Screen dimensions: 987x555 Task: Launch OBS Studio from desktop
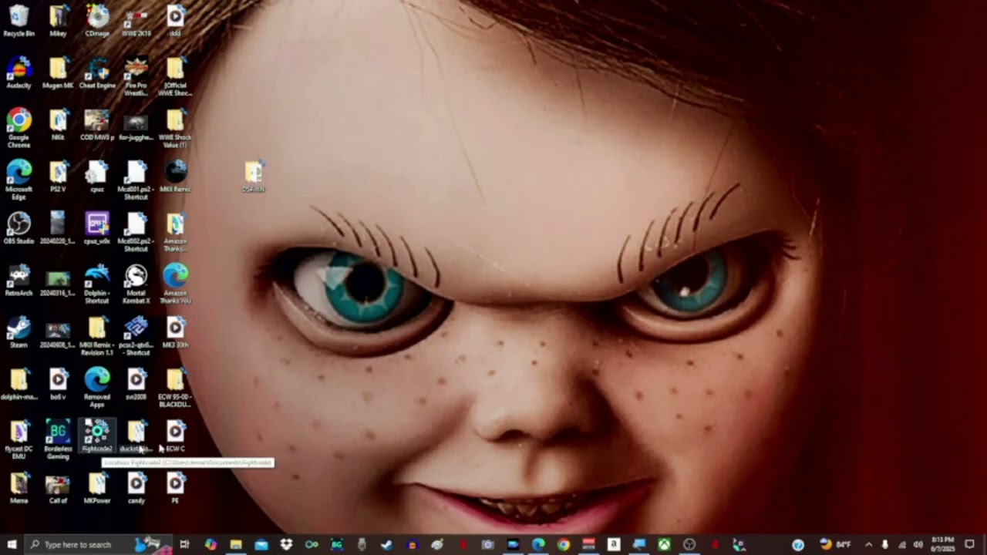19,228
